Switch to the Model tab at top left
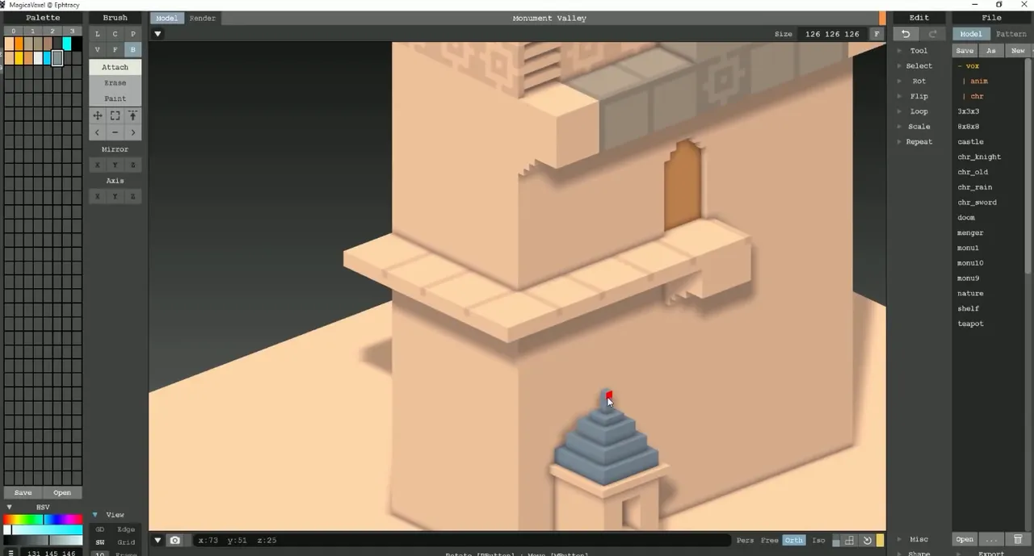The width and height of the screenshot is (1034, 556). pos(166,18)
